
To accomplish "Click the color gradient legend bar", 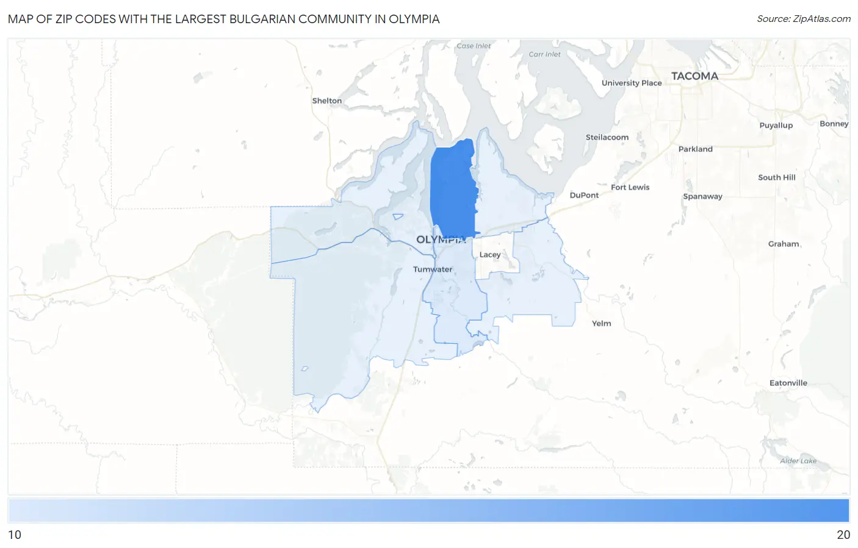I will click(x=429, y=510).
